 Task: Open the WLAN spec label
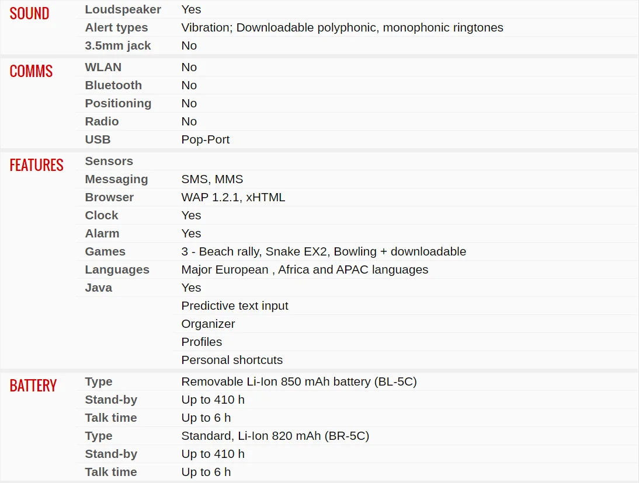(103, 67)
